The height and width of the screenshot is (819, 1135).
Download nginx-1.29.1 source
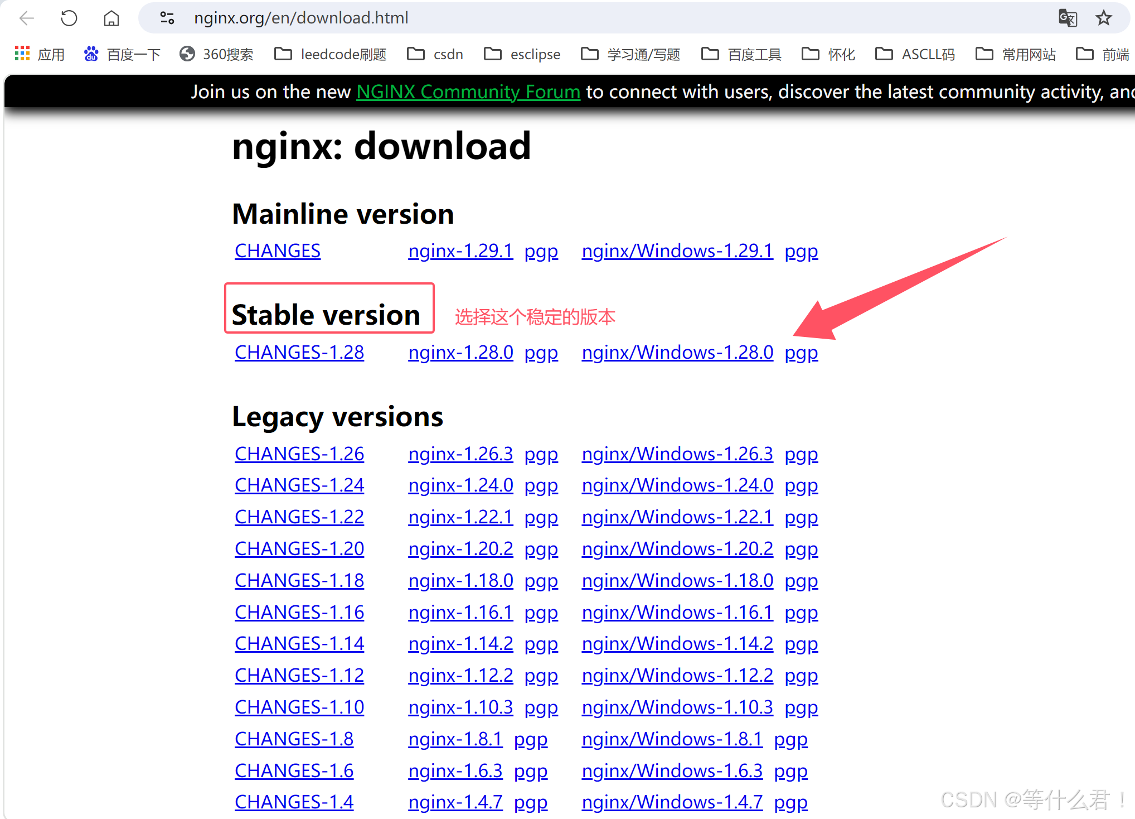point(460,251)
